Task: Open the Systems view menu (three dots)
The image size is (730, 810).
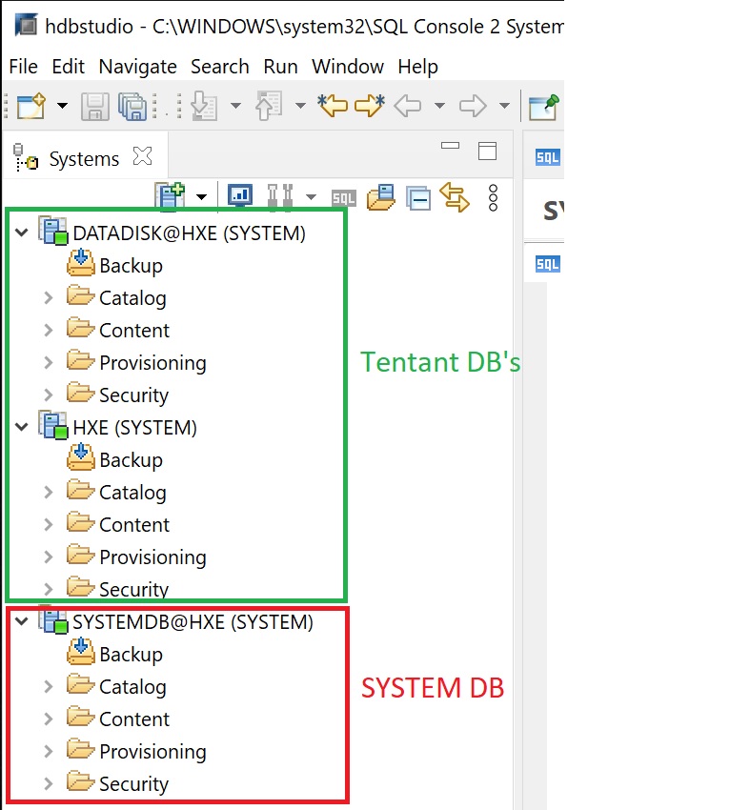Action: (493, 197)
